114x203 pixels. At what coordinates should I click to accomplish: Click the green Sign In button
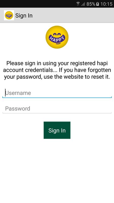[x=57, y=130]
